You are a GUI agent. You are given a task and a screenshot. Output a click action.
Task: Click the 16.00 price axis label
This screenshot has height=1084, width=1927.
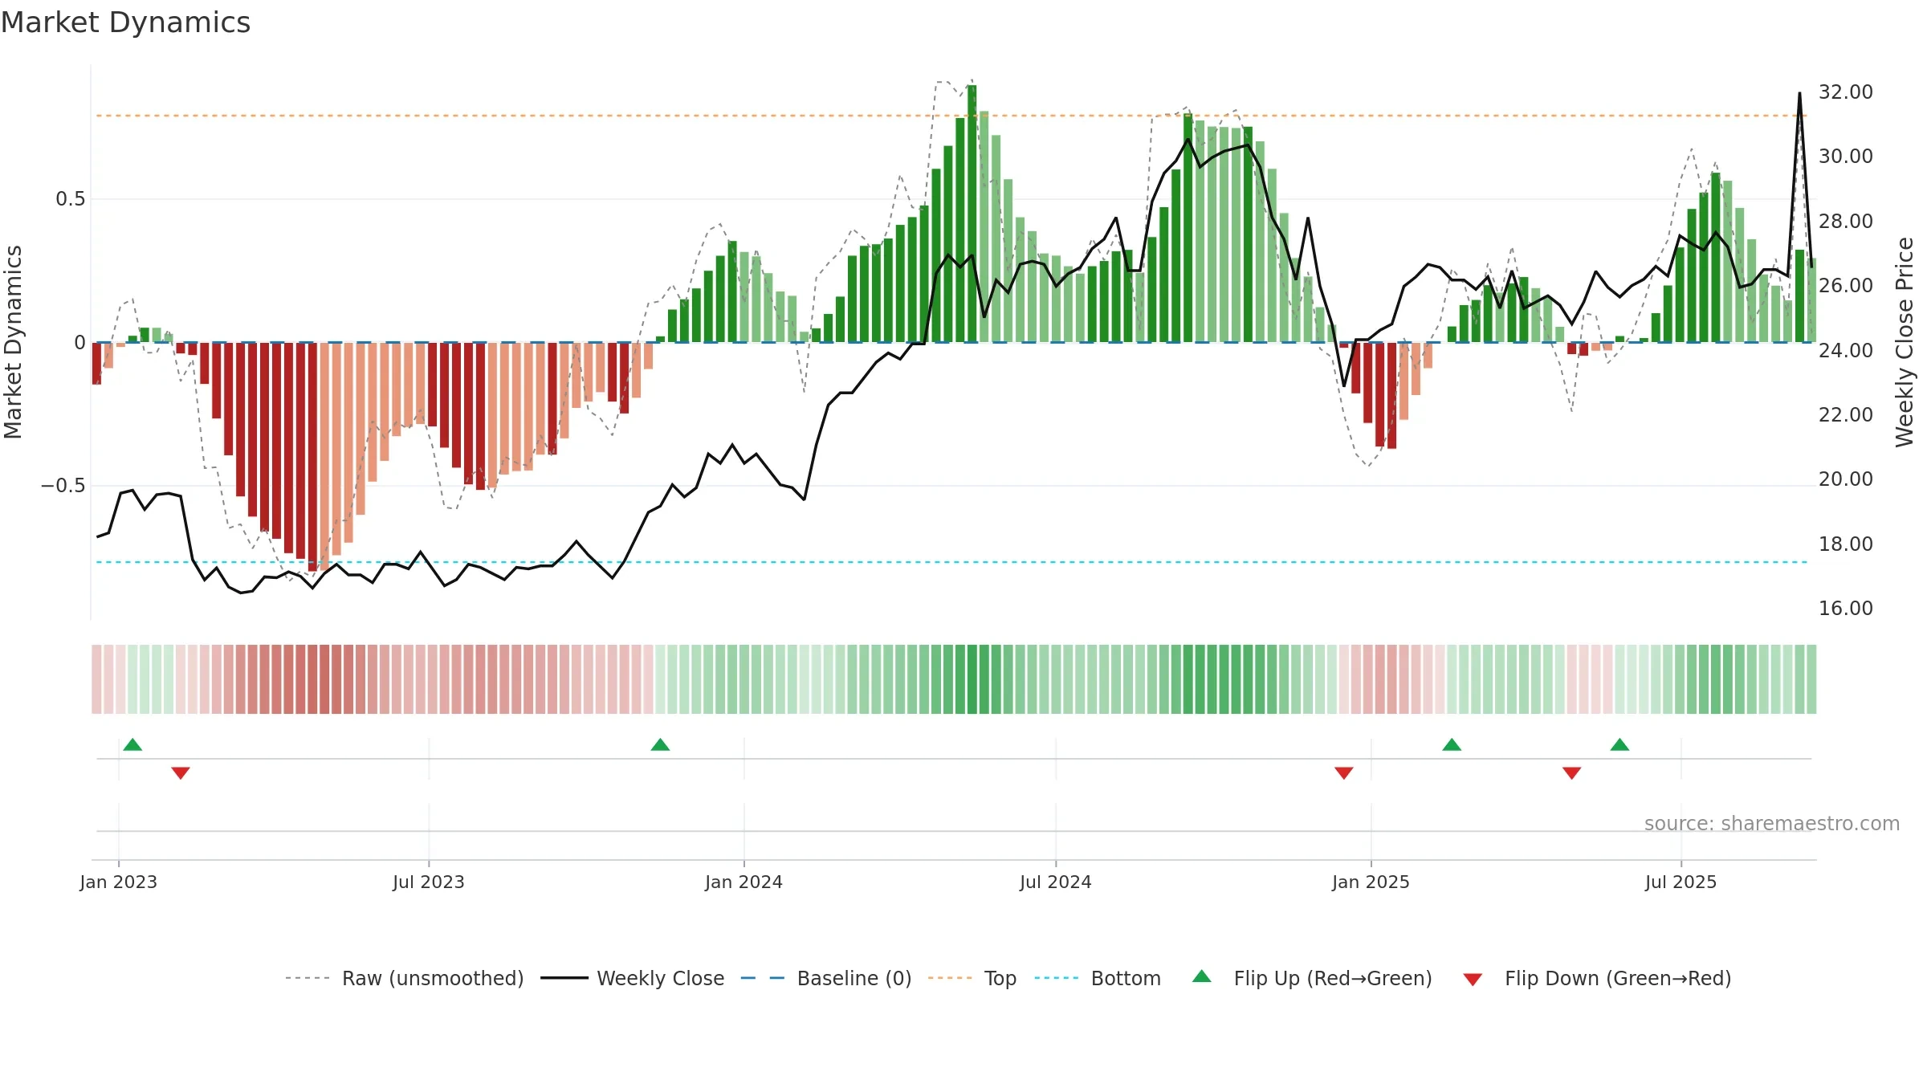point(1846,608)
